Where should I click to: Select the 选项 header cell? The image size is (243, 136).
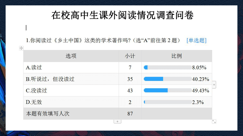pyautogui.click(x=71, y=56)
